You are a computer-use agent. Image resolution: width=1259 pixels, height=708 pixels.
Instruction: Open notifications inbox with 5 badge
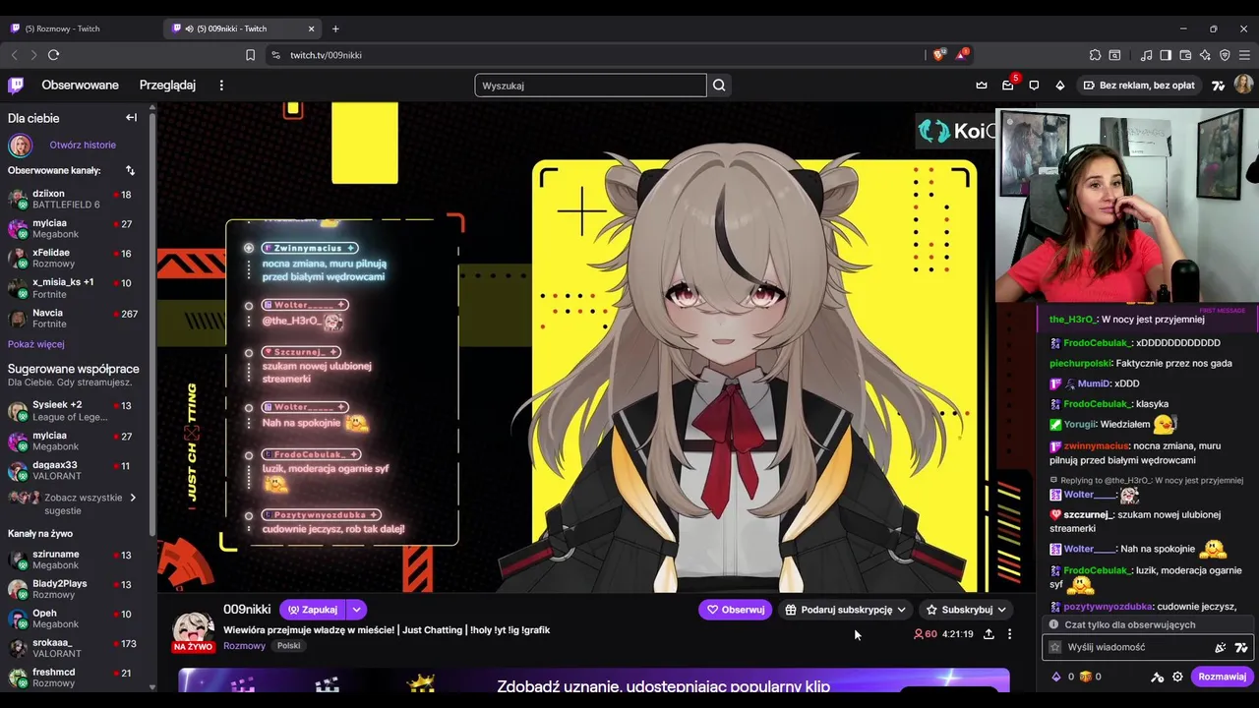[1008, 86]
